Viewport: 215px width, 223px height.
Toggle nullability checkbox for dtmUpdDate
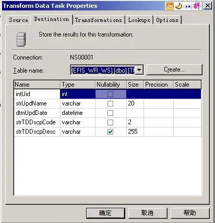pyautogui.click(x=110, y=113)
